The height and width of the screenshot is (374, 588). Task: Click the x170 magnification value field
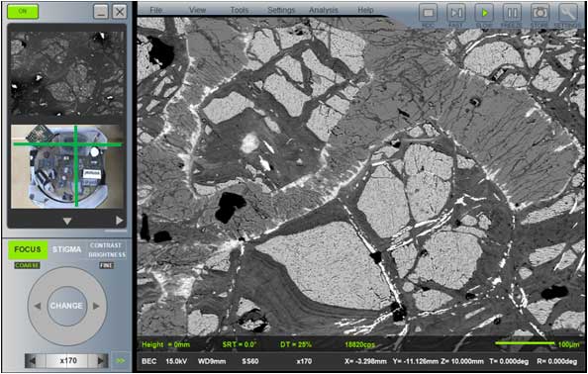68,361
